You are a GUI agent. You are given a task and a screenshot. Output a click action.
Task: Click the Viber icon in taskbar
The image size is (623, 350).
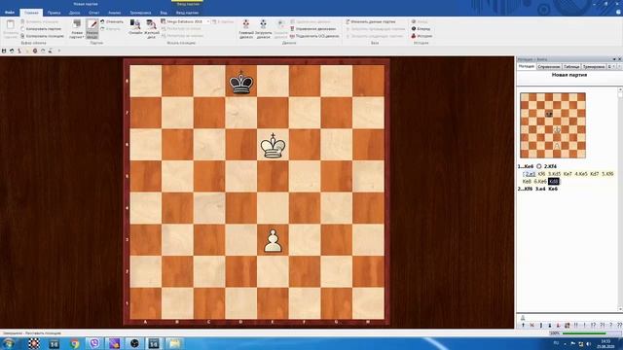tap(94, 343)
